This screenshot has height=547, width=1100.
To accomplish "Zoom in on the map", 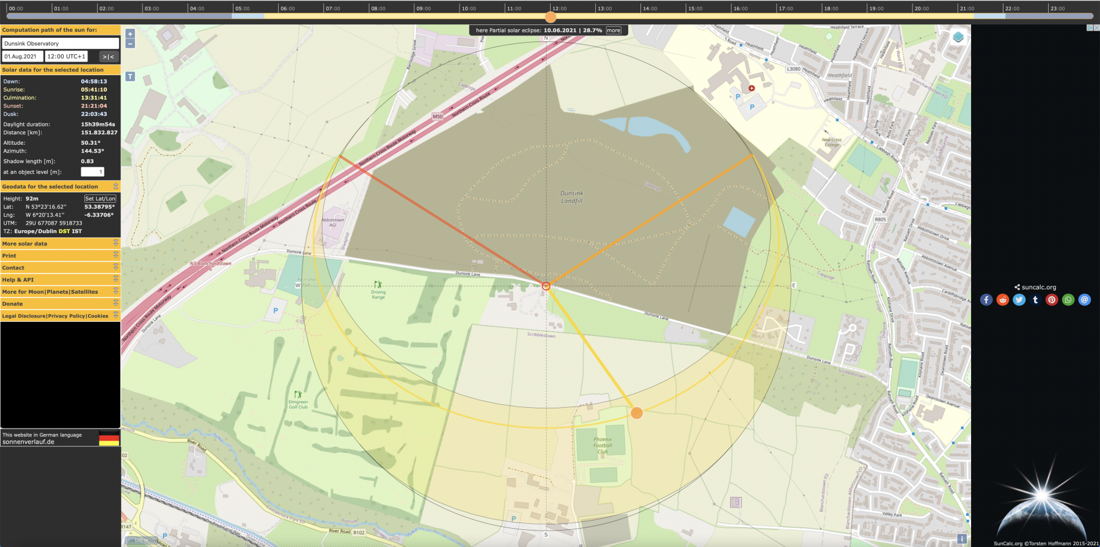I will [x=130, y=34].
